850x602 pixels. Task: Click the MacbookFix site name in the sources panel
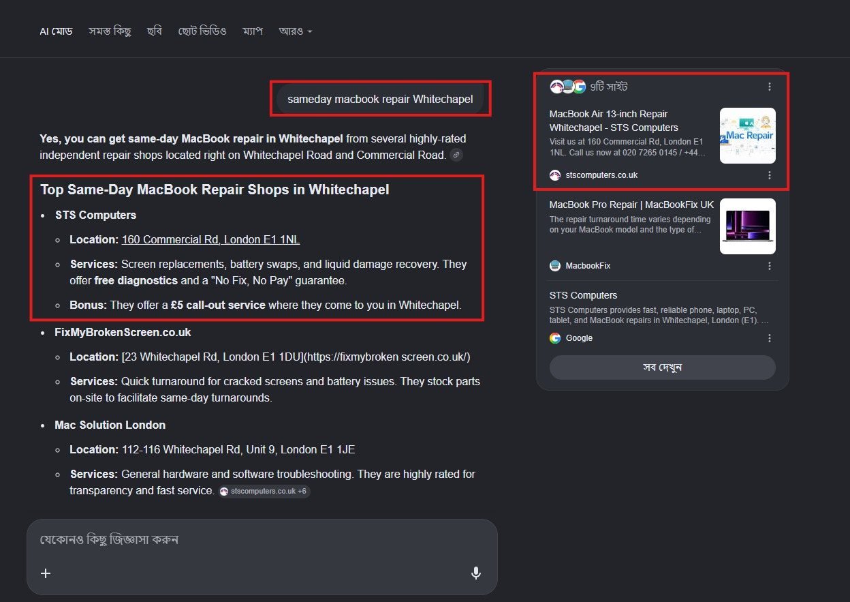pyautogui.click(x=588, y=266)
